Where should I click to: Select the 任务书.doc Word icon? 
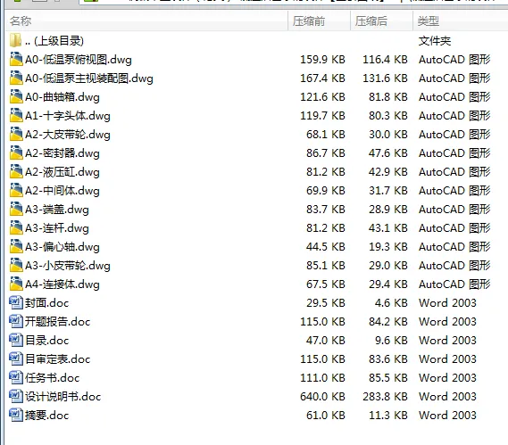pos(16,378)
